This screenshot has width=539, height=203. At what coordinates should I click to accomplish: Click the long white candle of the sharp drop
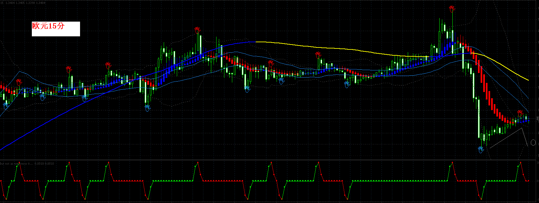click(479, 119)
